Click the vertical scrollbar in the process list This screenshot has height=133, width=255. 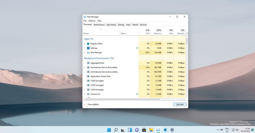pos(187,41)
